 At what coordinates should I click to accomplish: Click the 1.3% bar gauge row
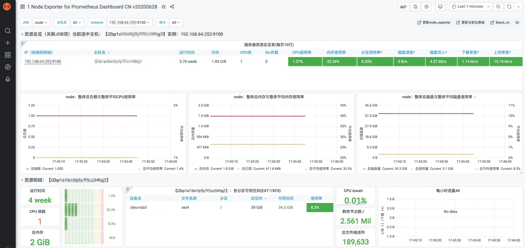(90, 196)
